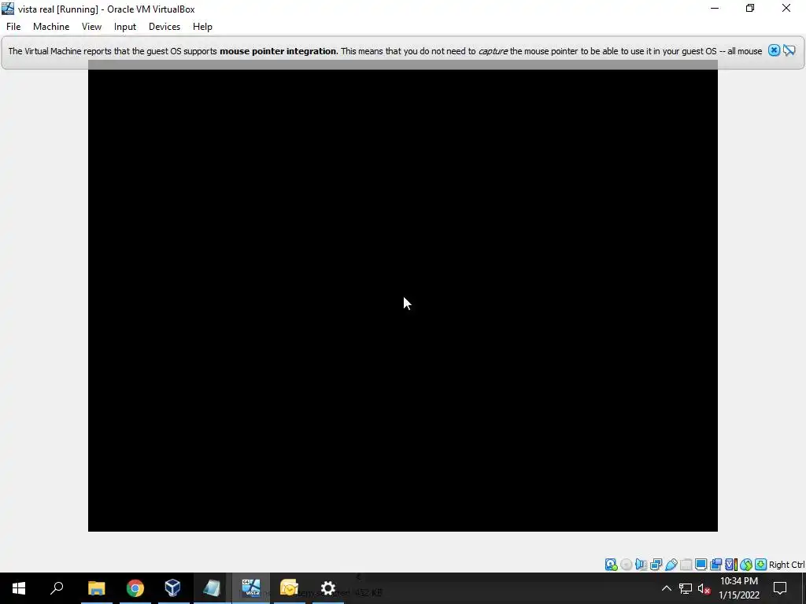806x604 pixels.
Task: Open Windows taskbar search
Action: 57,588
